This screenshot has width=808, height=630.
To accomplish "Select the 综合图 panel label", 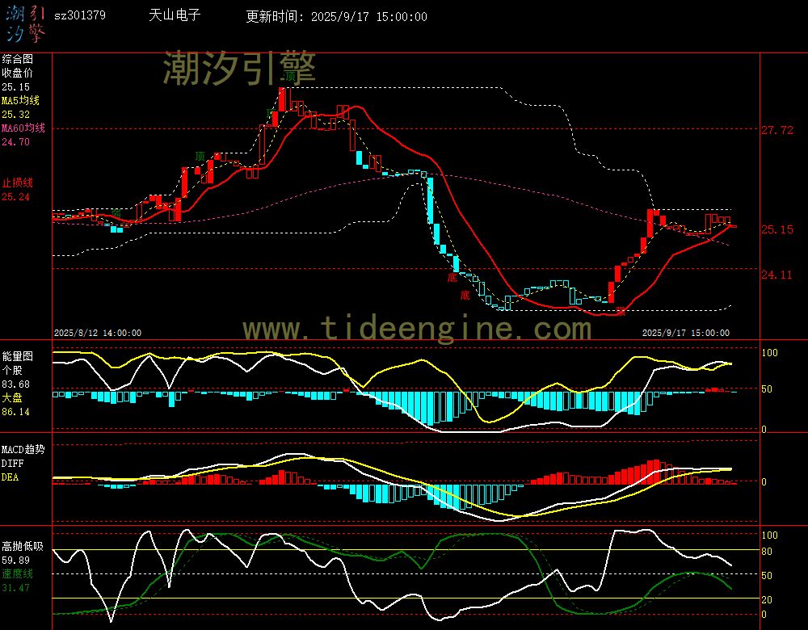I will point(18,59).
